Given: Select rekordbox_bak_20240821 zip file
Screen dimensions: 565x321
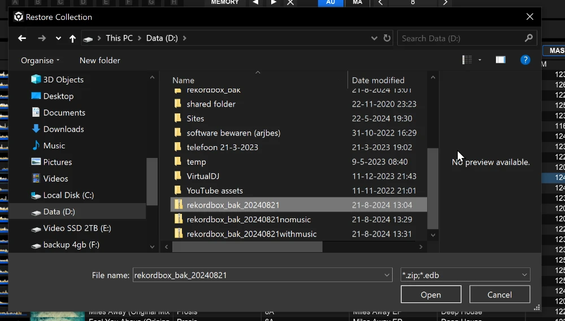Looking at the screenshot, I should (x=299, y=205).
